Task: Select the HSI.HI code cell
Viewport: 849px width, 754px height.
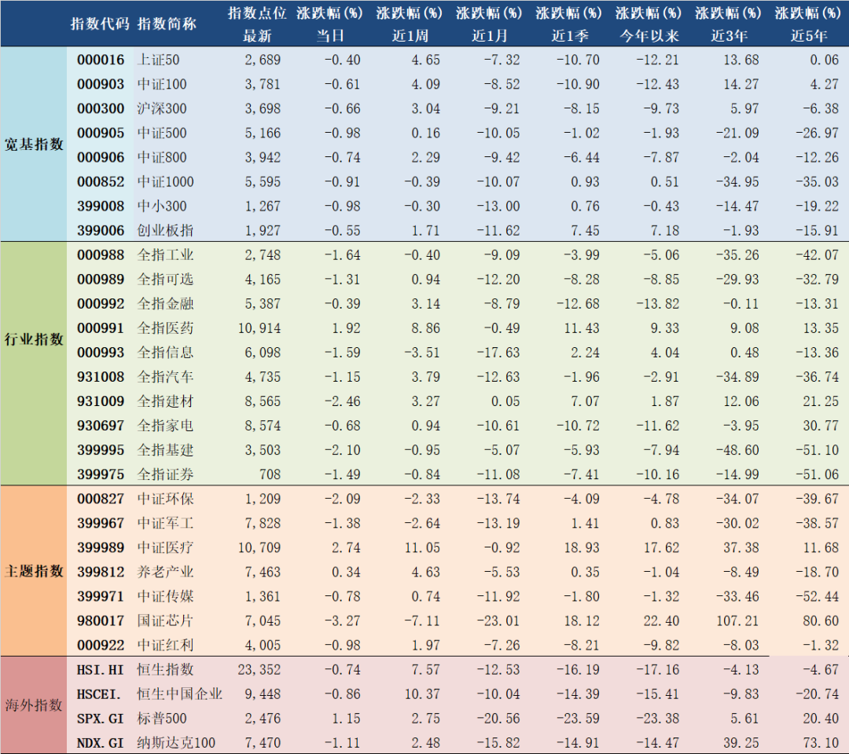Action: coord(100,670)
